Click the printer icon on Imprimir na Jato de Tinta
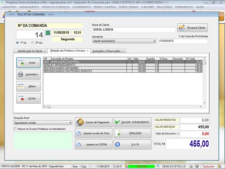This screenshot has height=169, width=225. pyautogui.click(x=79, y=134)
